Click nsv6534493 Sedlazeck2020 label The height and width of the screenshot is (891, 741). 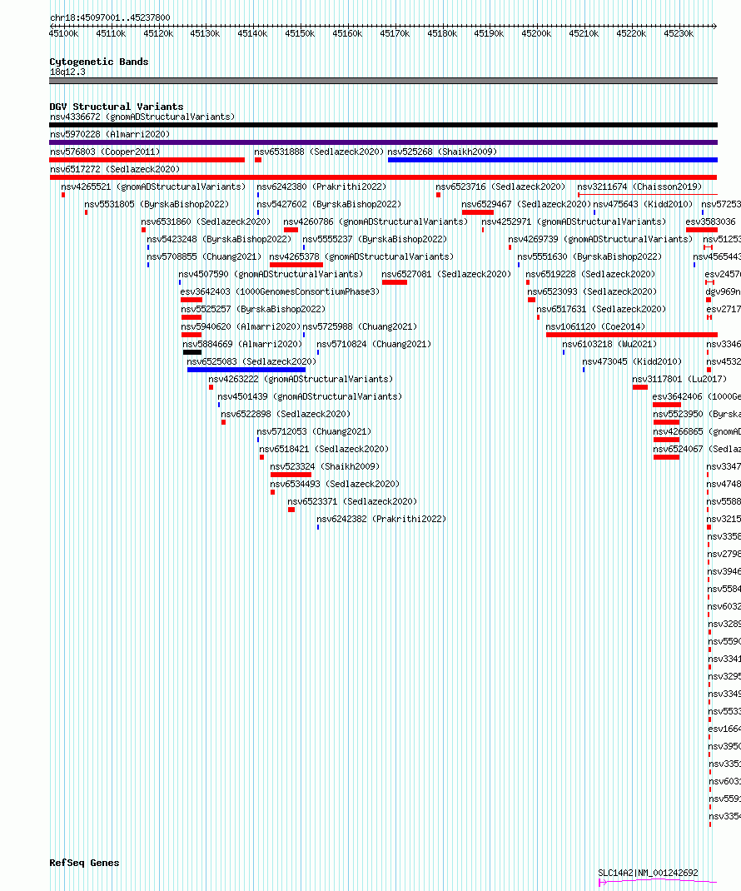pos(335,485)
